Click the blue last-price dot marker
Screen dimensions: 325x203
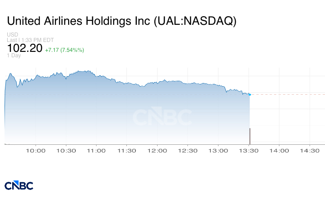[x=250, y=94]
